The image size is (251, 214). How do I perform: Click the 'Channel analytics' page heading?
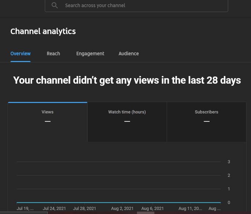click(43, 32)
